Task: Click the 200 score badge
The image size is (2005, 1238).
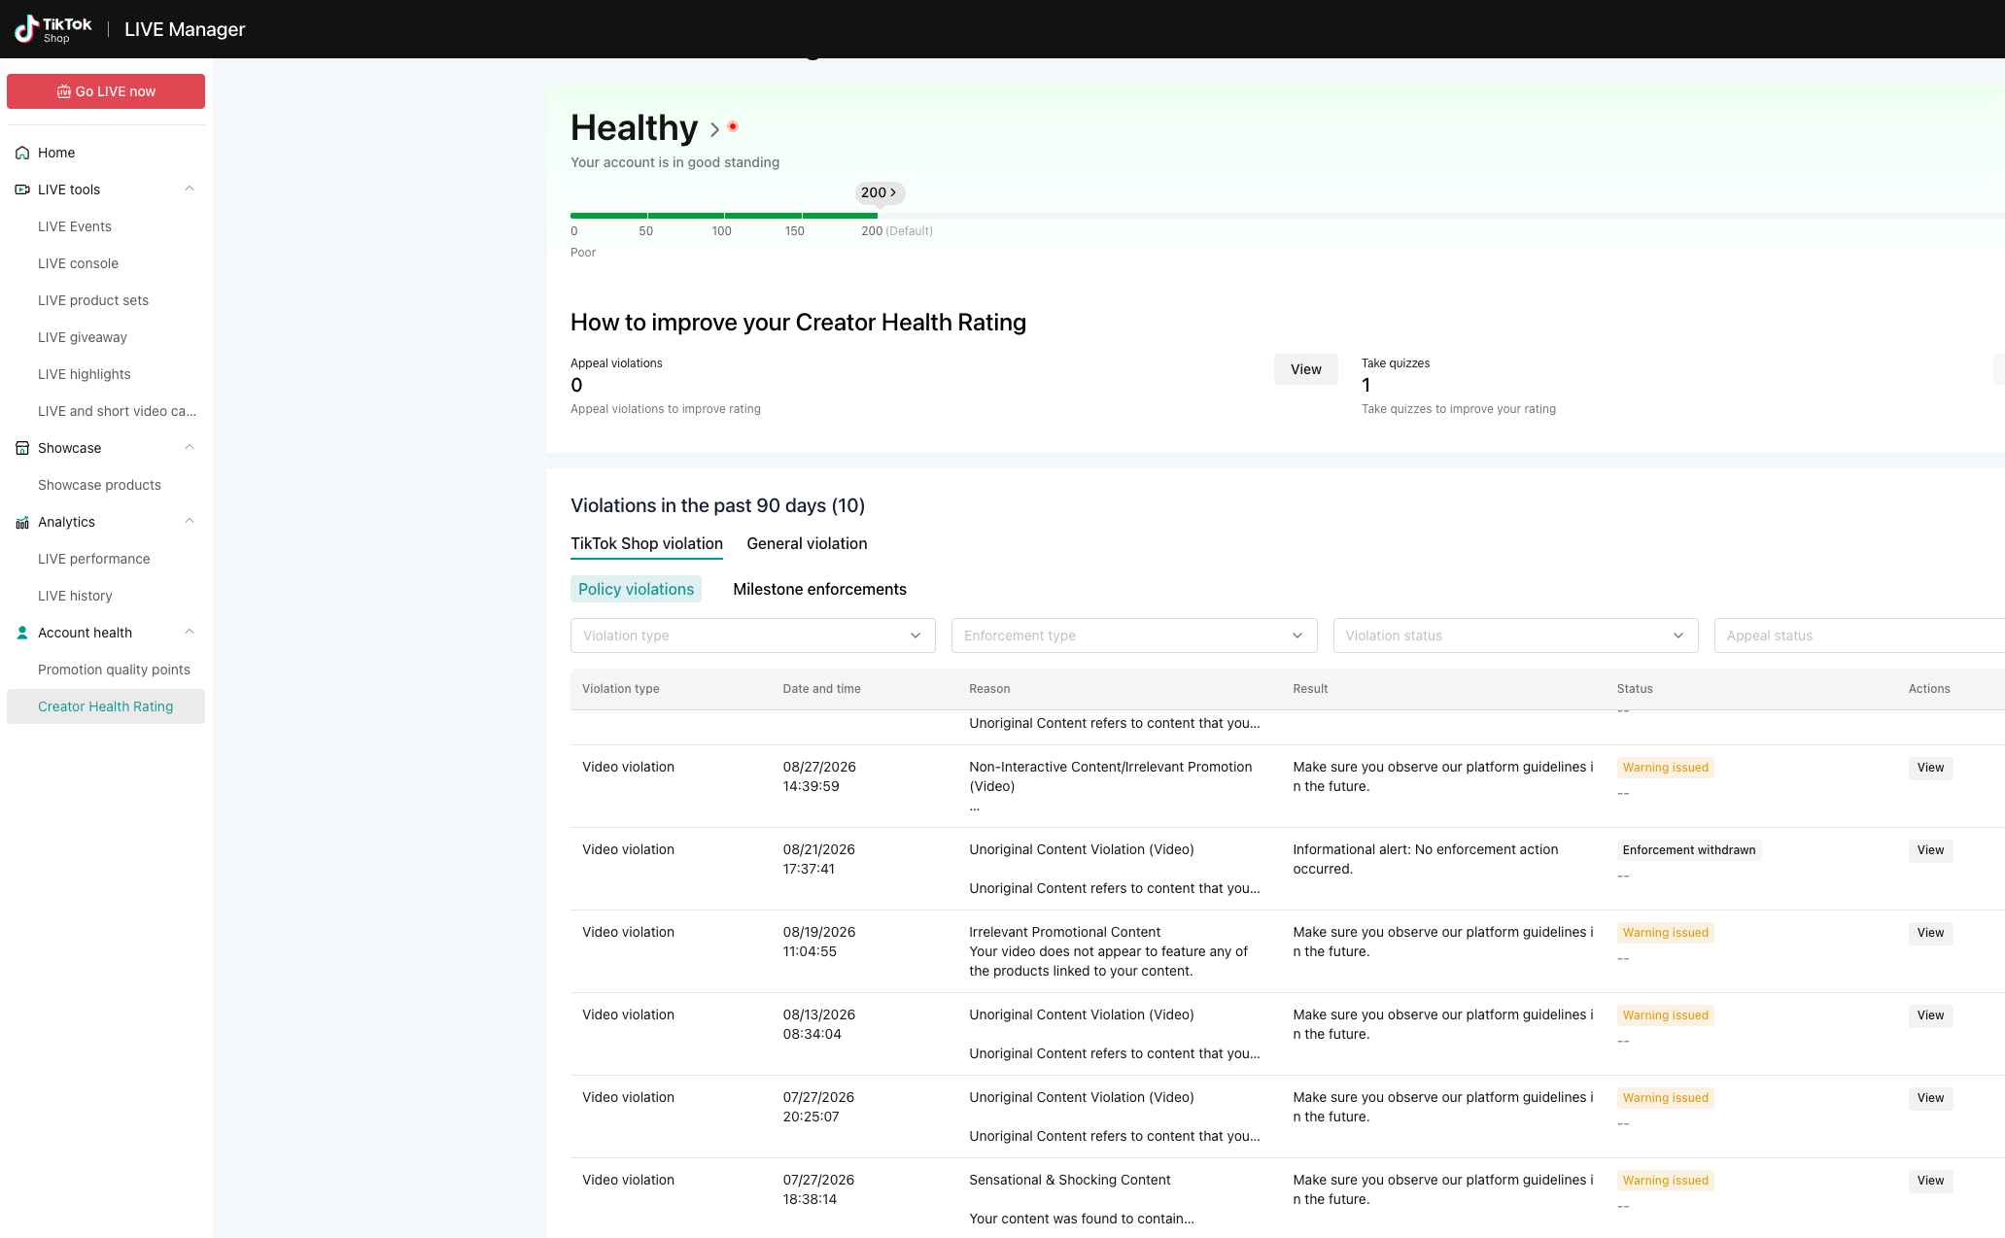Action: coord(880,192)
